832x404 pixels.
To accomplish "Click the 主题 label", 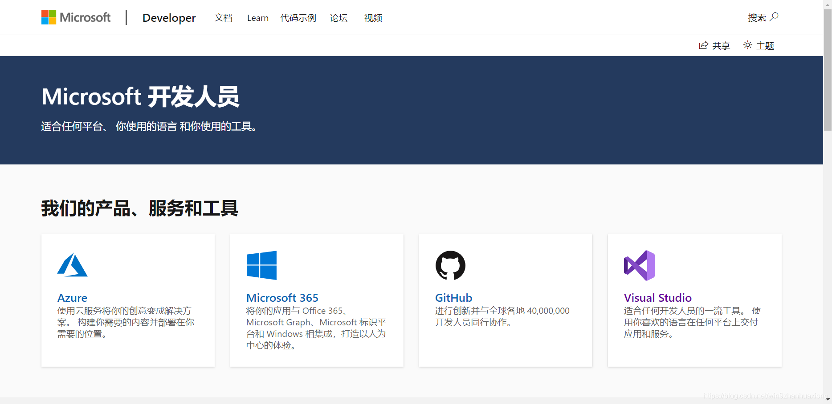I will (765, 46).
